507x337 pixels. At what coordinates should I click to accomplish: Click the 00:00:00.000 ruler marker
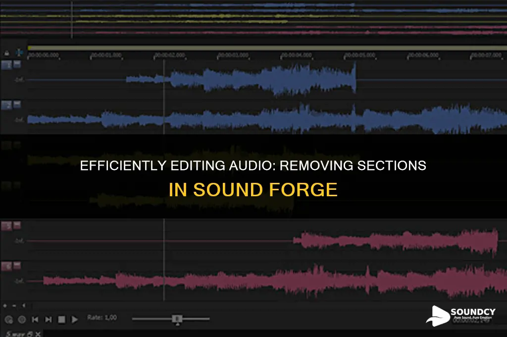pos(44,56)
